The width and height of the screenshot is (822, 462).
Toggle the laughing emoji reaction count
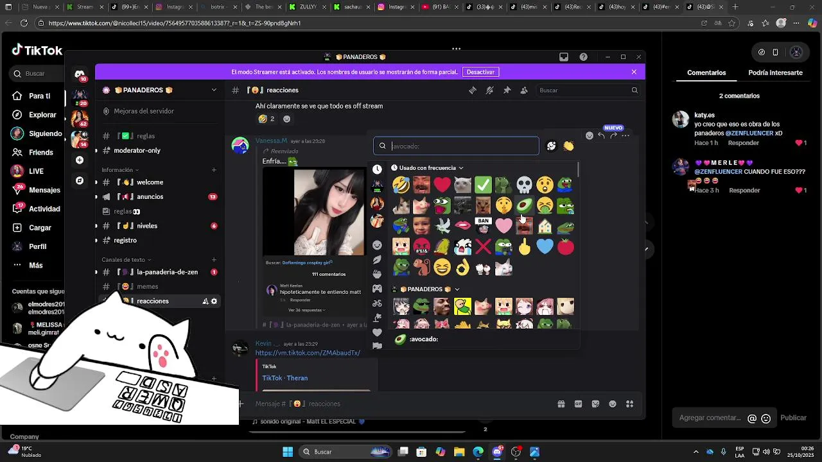coord(266,119)
